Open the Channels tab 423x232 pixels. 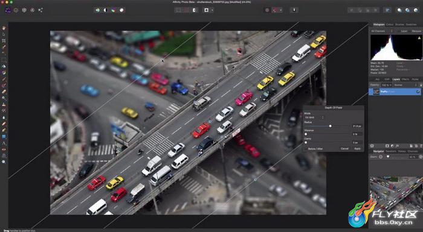[x=413, y=151]
